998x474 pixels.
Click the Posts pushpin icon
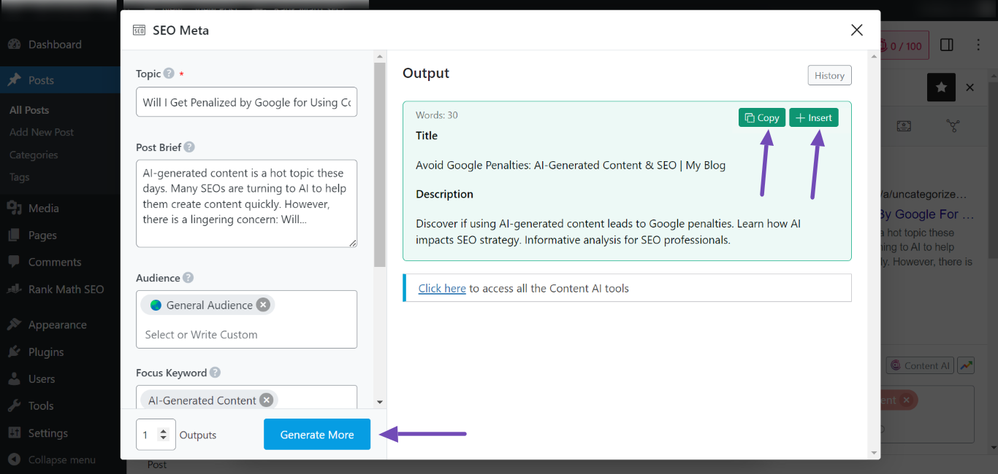[x=14, y=80]
